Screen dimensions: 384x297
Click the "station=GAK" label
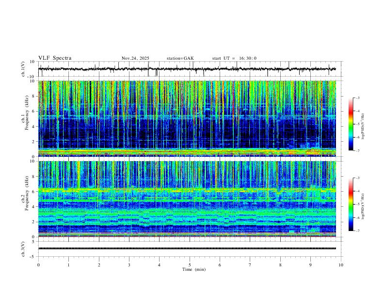pos(180,58)
